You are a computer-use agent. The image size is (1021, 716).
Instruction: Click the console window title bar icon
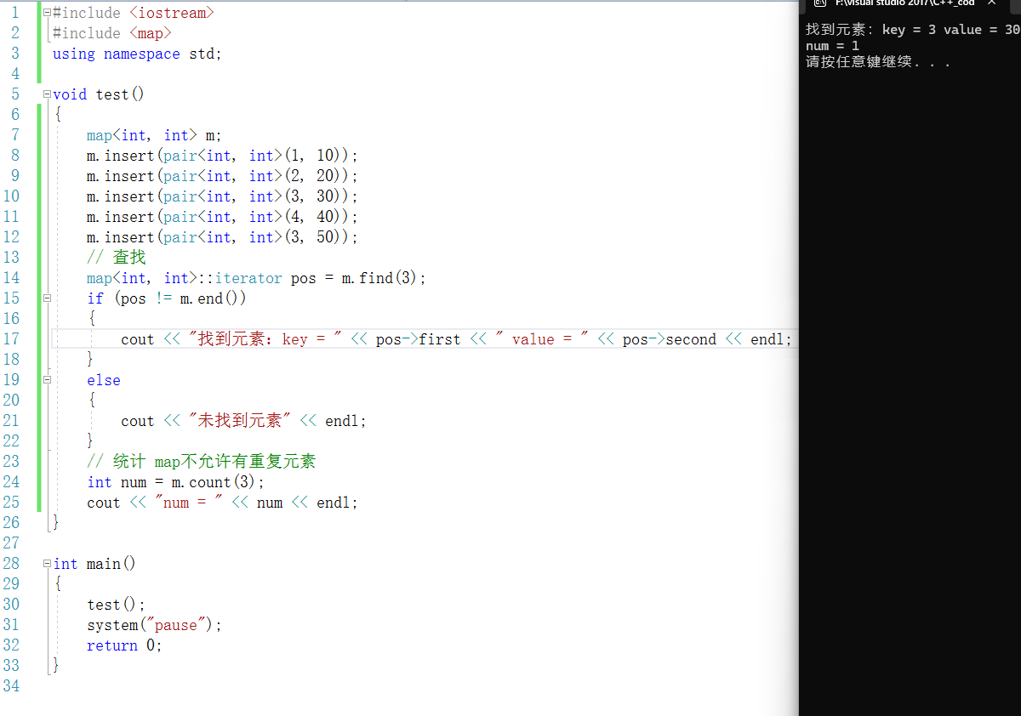[x=819, y=3]
